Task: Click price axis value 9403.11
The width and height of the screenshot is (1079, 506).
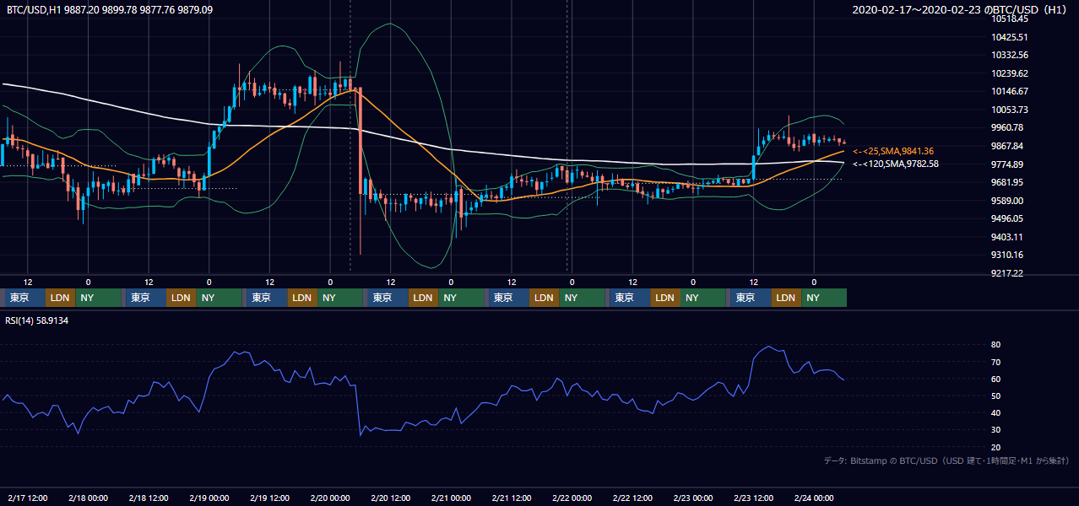Action: (1007, 237)
